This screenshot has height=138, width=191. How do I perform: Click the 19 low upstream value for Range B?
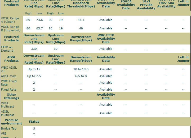click(x=61, y=28)
